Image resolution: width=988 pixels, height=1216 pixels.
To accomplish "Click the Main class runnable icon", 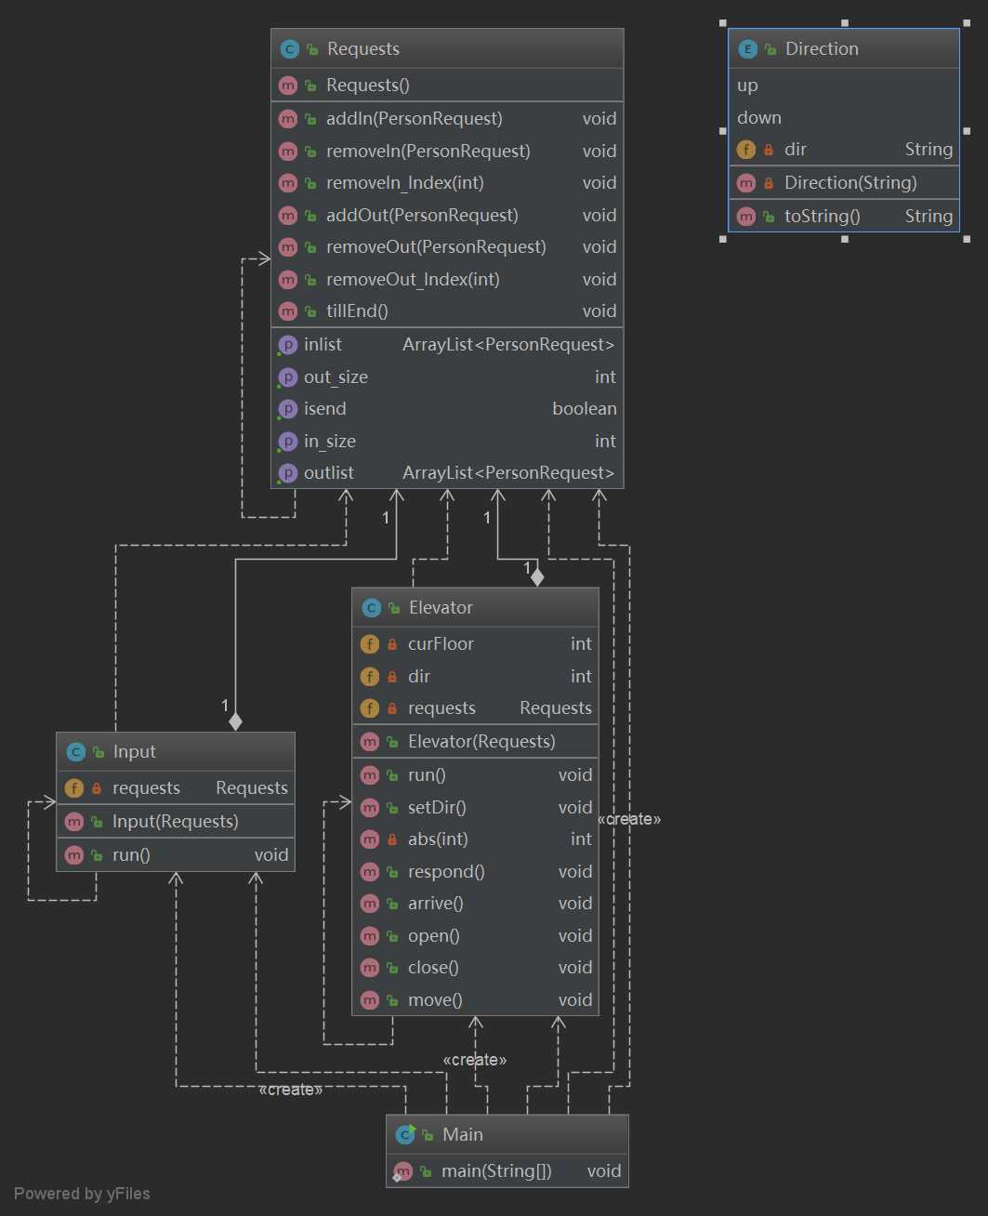I will click(x=405, y=1134).
